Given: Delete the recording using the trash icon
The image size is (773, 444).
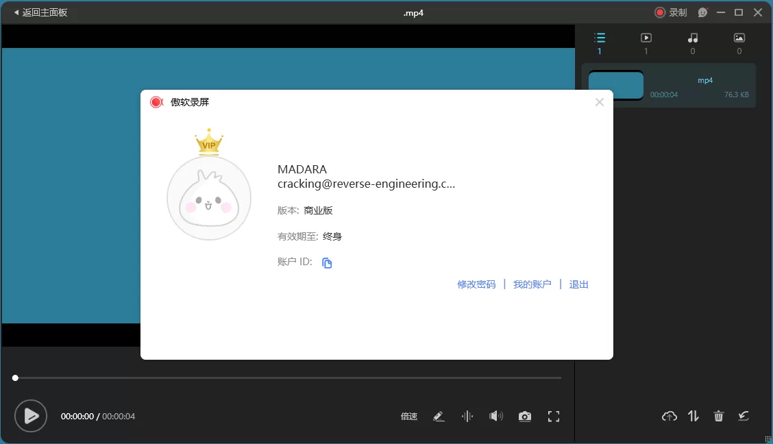Looking at the screenshot, I should click(x=718, y=416).
